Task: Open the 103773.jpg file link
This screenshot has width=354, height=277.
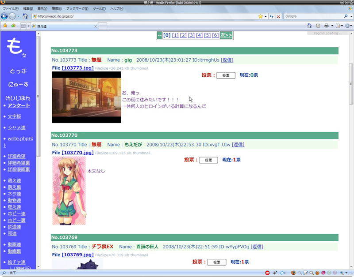Action: [78, 68]
